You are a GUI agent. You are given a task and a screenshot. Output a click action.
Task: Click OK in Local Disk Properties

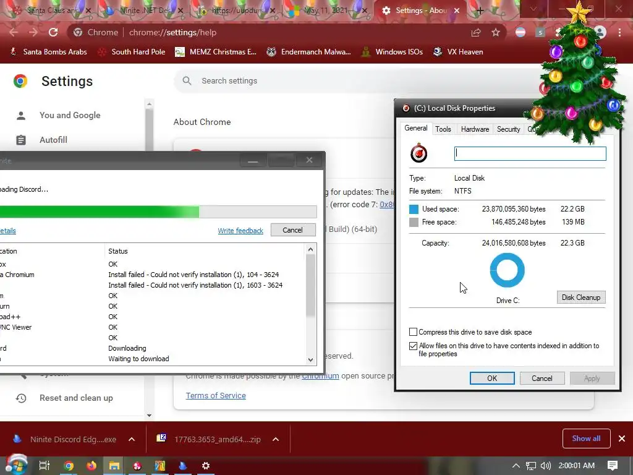(x=492, y=378)
